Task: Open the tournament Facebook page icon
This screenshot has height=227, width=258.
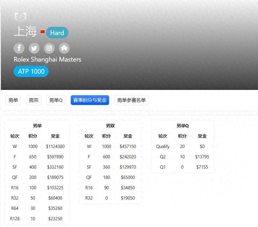Action: [19, 48]
